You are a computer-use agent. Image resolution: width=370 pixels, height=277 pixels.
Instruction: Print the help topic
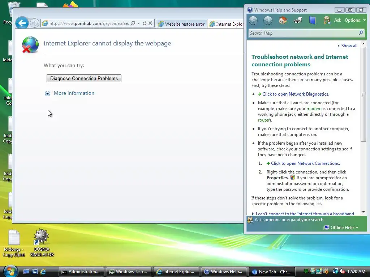point(298,20)
